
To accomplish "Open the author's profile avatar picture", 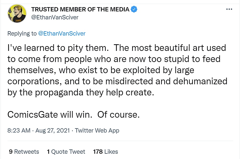I will [x=17, y=13].
